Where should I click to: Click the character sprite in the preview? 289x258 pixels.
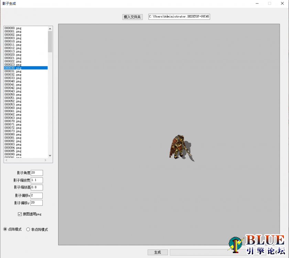pyautogui.click(x=177, y=147)
